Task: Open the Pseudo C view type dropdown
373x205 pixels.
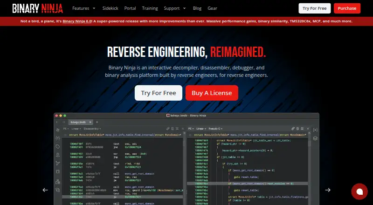Action: (215, 129)
